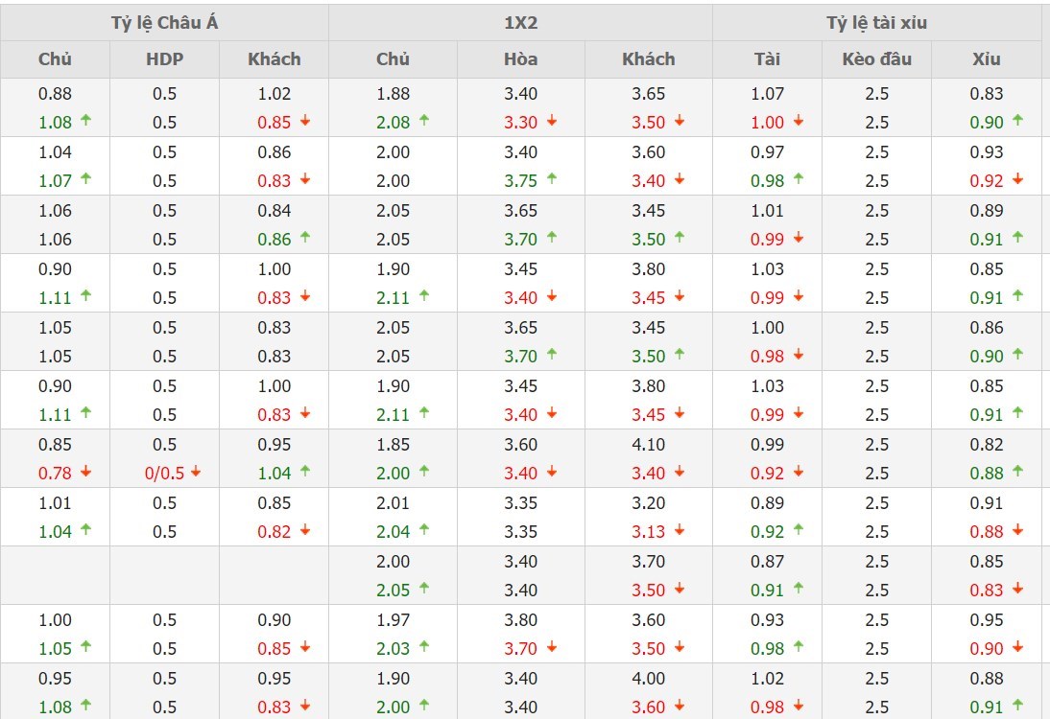Click the red arrow beside 1.00 in Tài column
Screen dimensions: 1050x719
(x=799, y=122)
